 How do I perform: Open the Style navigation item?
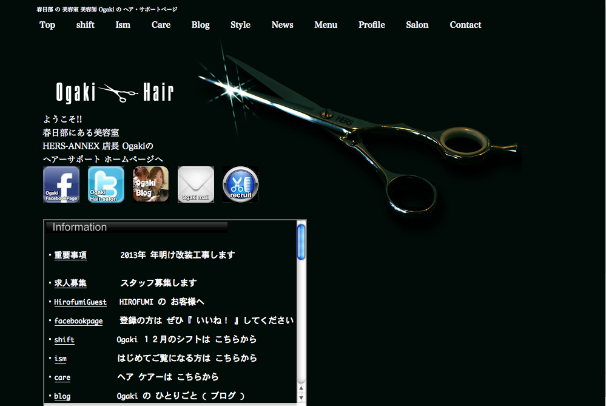[x=240, y=25]
